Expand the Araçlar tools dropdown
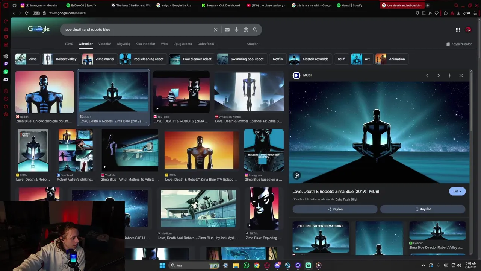 pos(254,44)
